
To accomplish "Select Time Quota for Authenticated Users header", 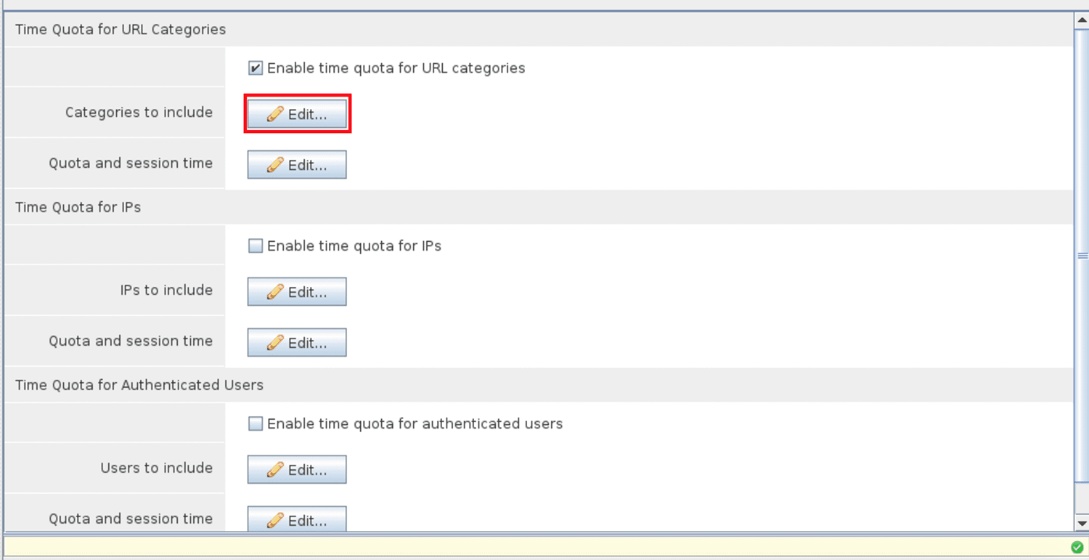I will (x=139, y=386).
